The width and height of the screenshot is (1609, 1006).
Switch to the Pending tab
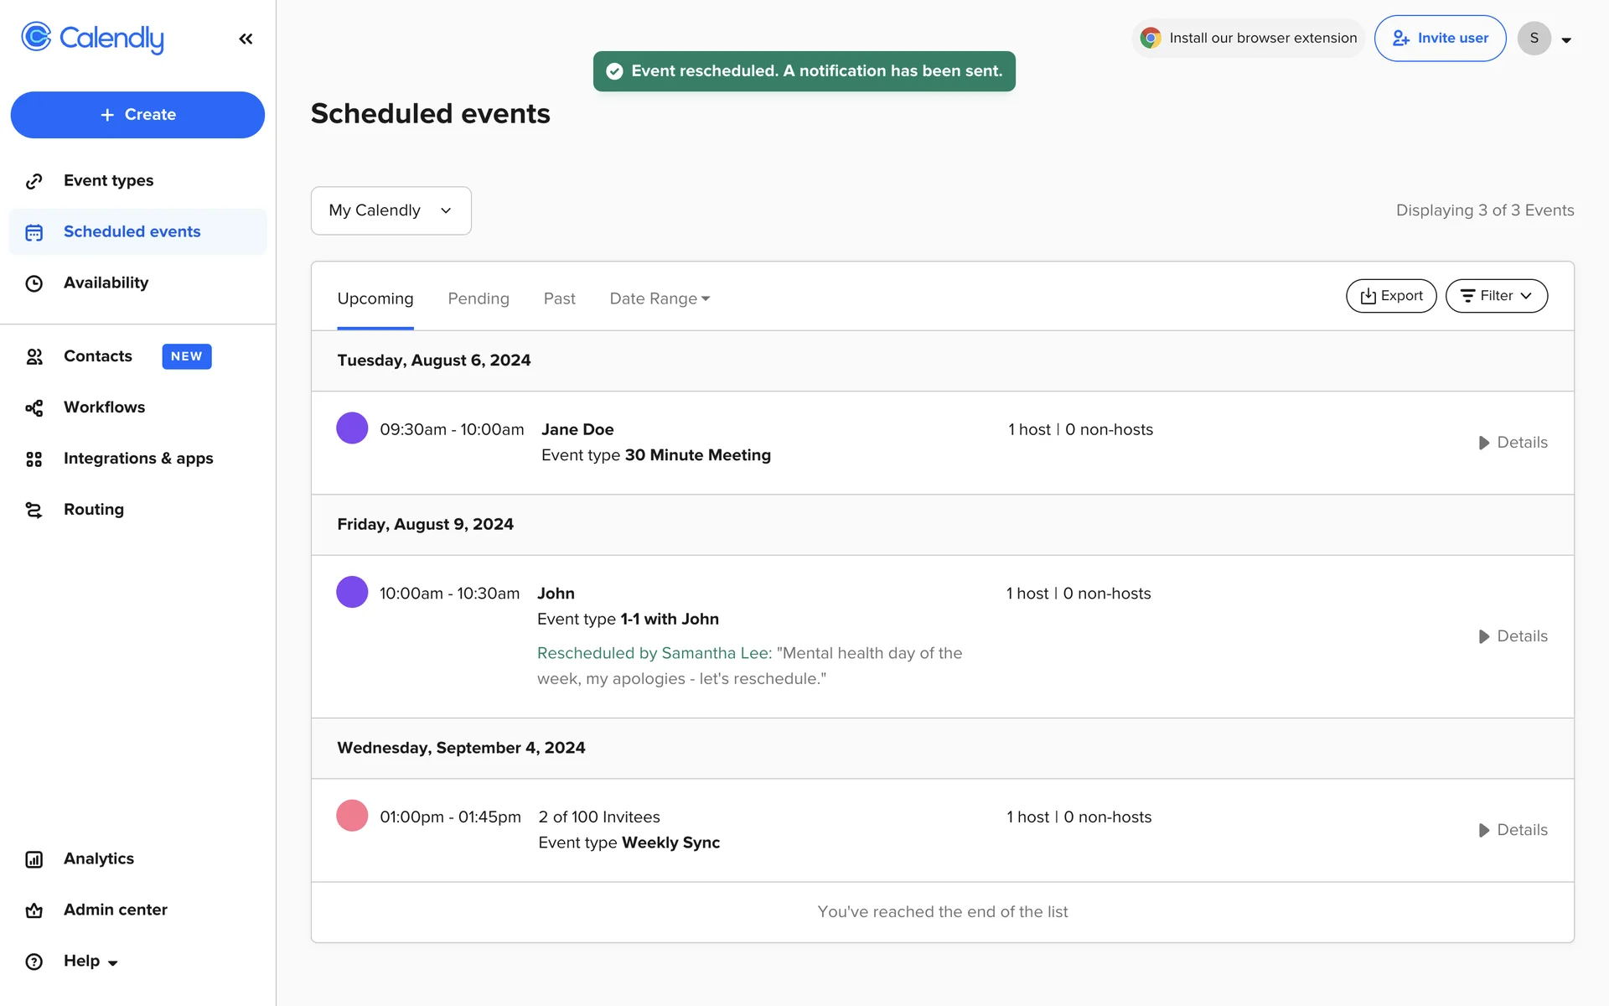click(x=479, y=299)
